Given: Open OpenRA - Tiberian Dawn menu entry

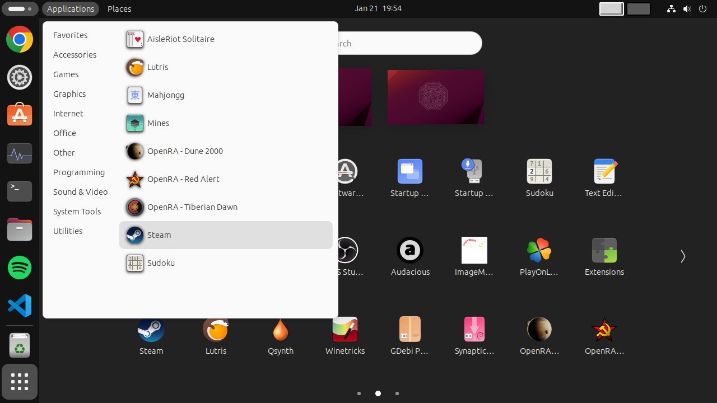Looking at the screenshot, I should click(x=226, y=207).
